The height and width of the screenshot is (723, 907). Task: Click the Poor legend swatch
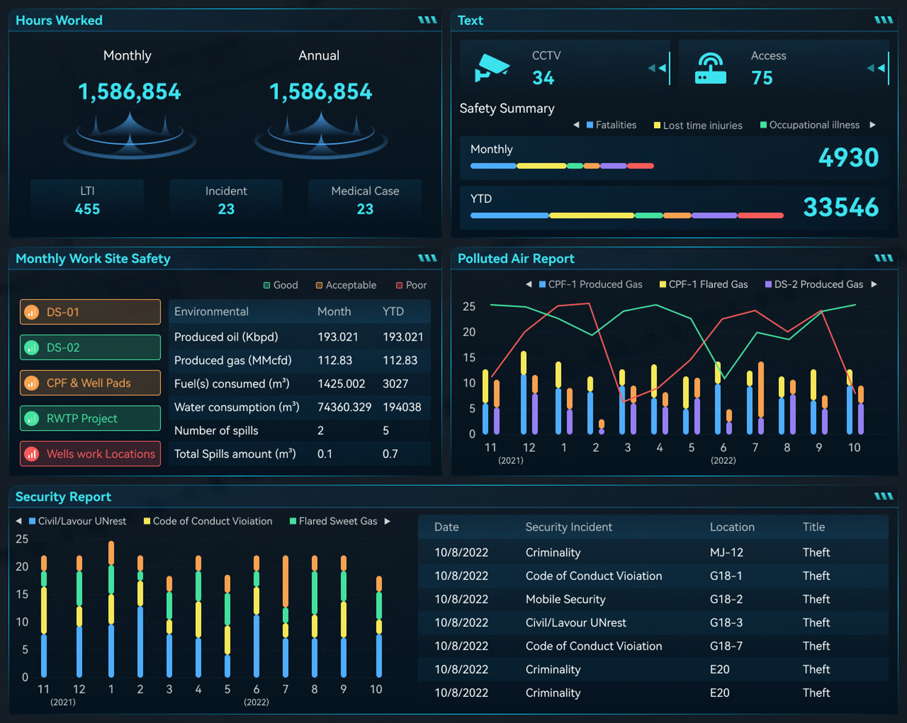399,285
